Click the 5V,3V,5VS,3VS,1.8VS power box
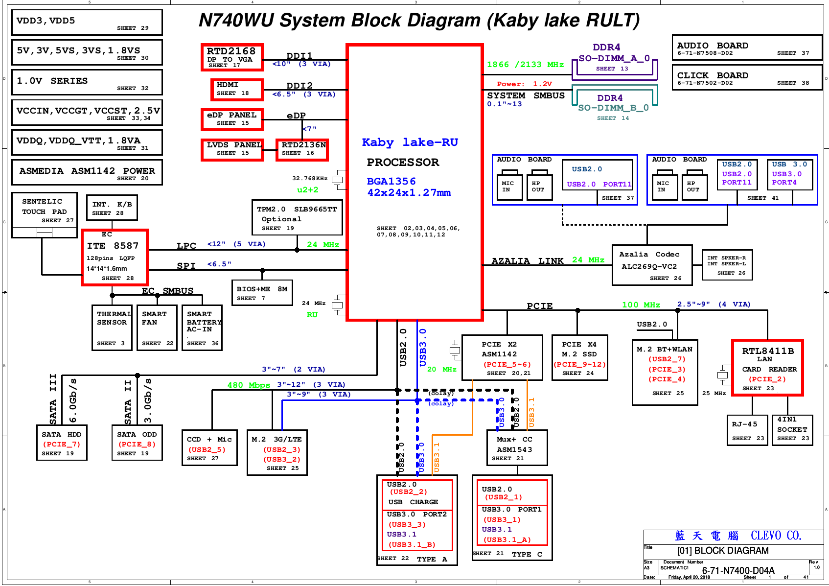 87,52
